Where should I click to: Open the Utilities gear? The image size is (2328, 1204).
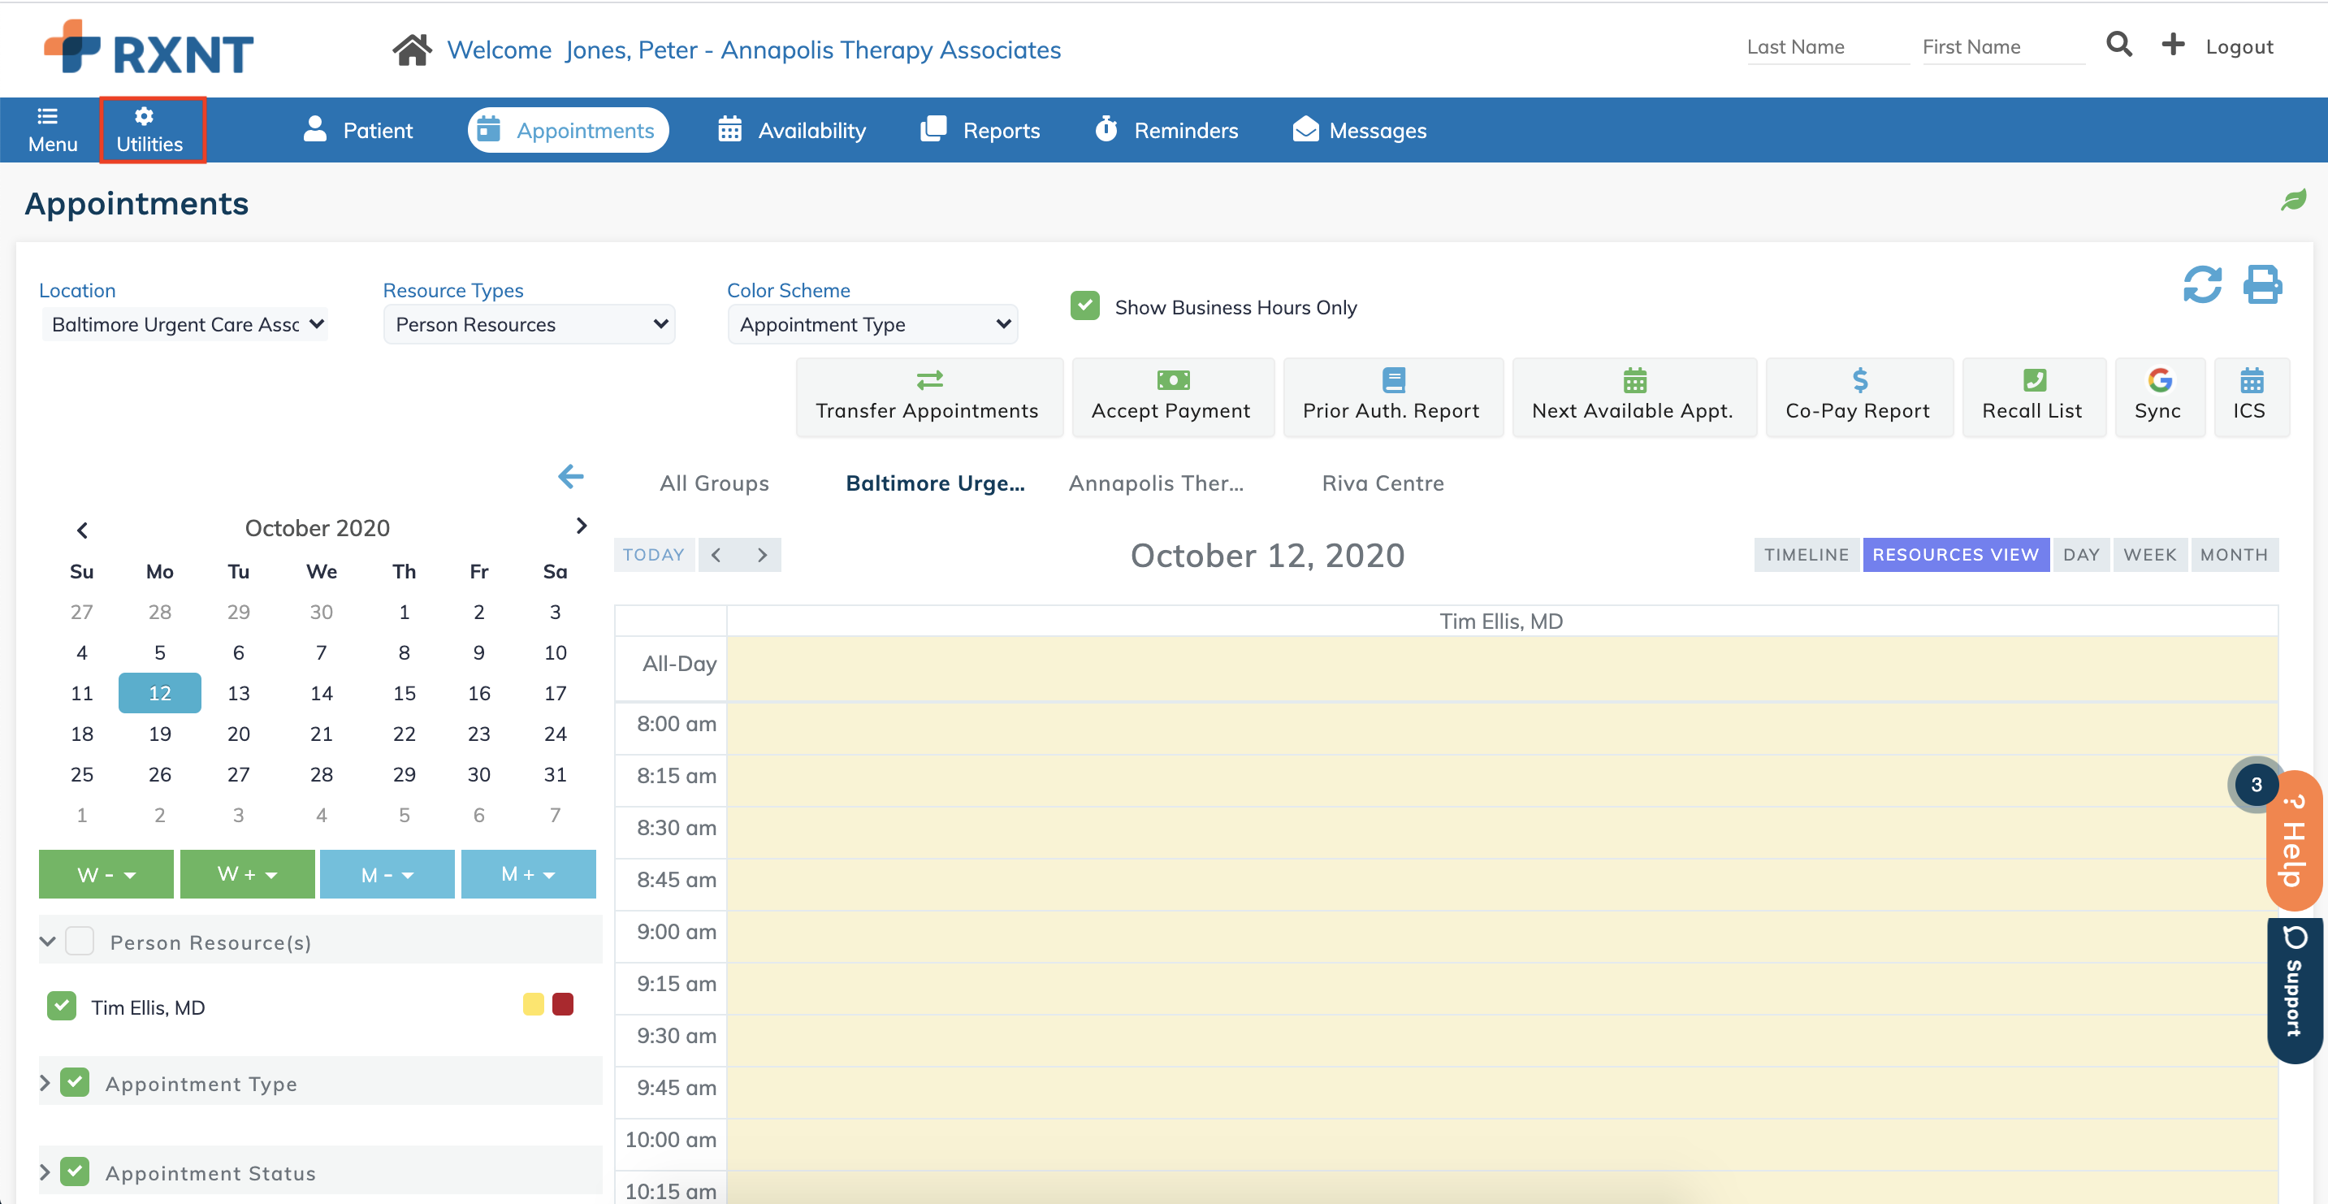pyautogui.click(x=150, y=130)
